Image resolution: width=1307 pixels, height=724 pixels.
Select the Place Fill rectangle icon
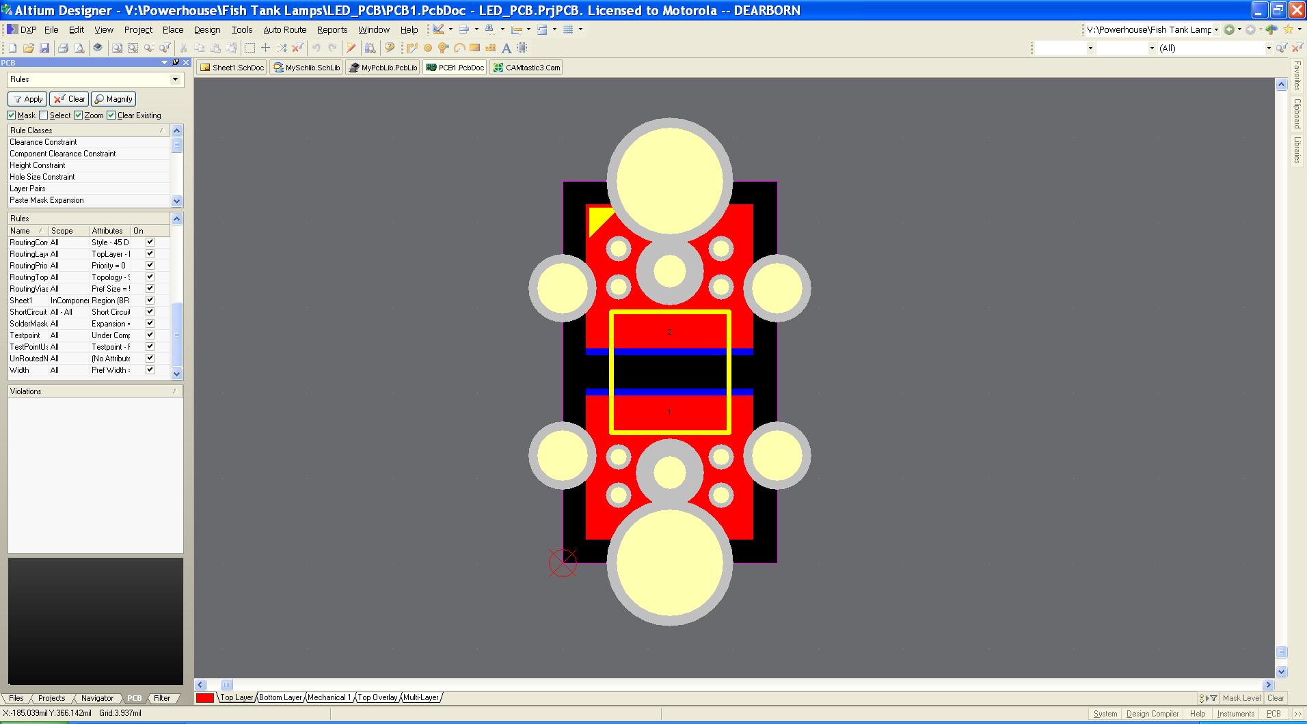474,48
